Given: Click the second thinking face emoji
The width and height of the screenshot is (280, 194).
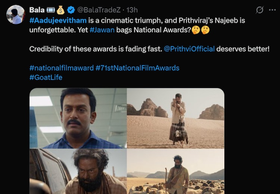Looking at the screenshot, I should (205, 30).
